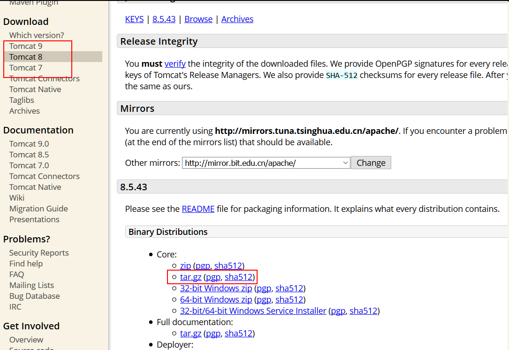Select Which version? in sidebar
This screenshot has width=509, height=350.
click(x=37, y=35)
